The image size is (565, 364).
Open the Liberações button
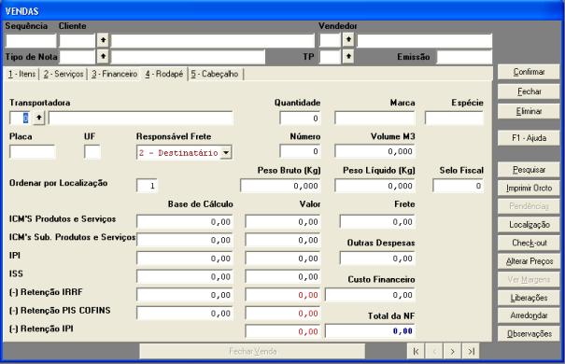(x=529, y=298)
